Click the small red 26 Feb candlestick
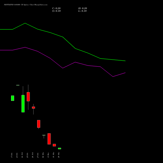163x163 pixels. (33, 108)
